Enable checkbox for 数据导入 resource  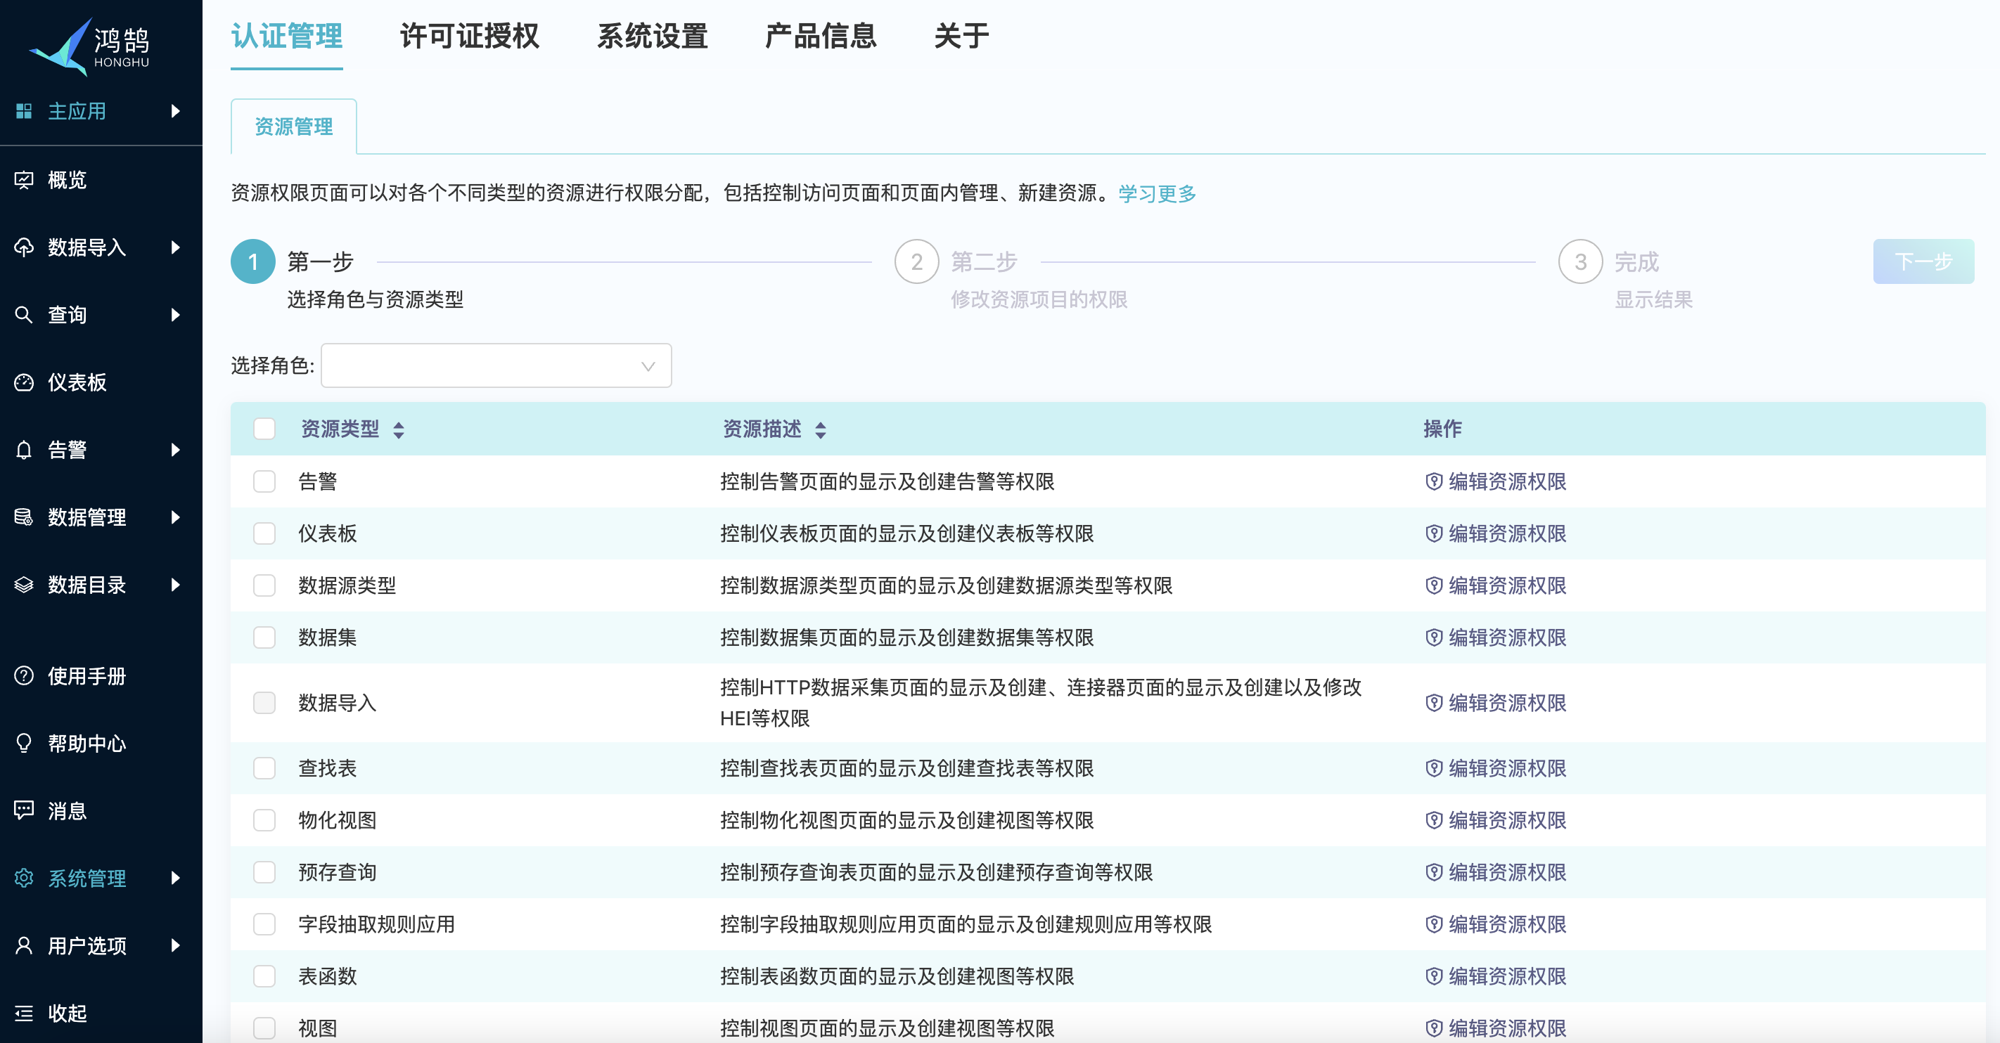click(263, 702)
